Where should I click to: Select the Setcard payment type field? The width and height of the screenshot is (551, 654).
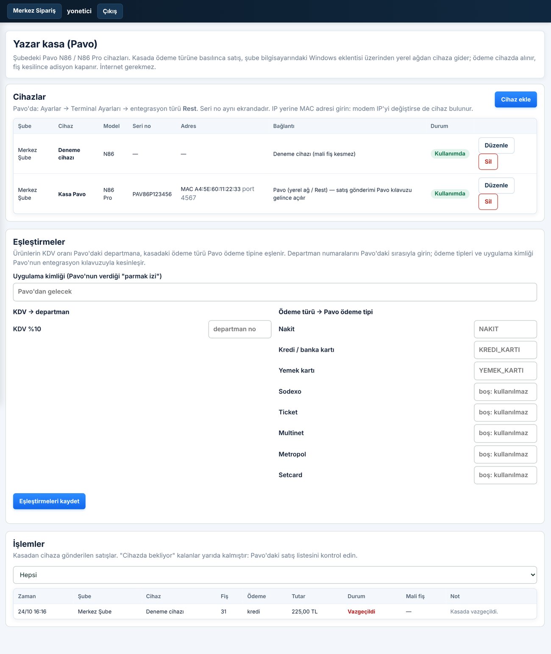pos(505,475)
